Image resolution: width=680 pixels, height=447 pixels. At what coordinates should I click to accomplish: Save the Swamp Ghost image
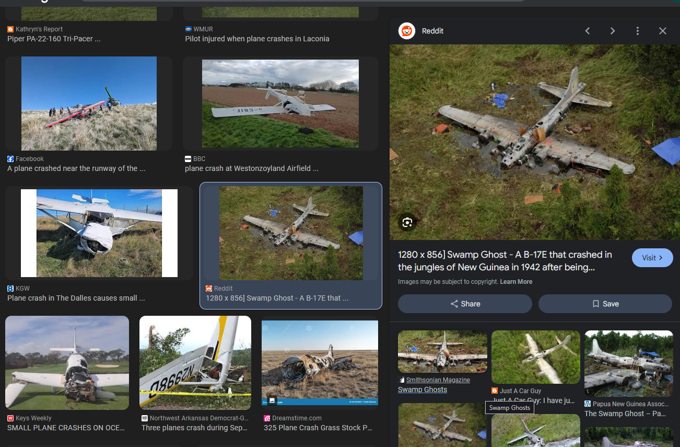[x=605, y=304]
